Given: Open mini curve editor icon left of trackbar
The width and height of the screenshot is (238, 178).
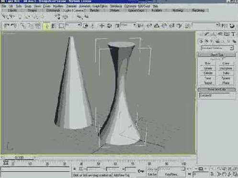Looking at the screenshot, I should point(6,163).
